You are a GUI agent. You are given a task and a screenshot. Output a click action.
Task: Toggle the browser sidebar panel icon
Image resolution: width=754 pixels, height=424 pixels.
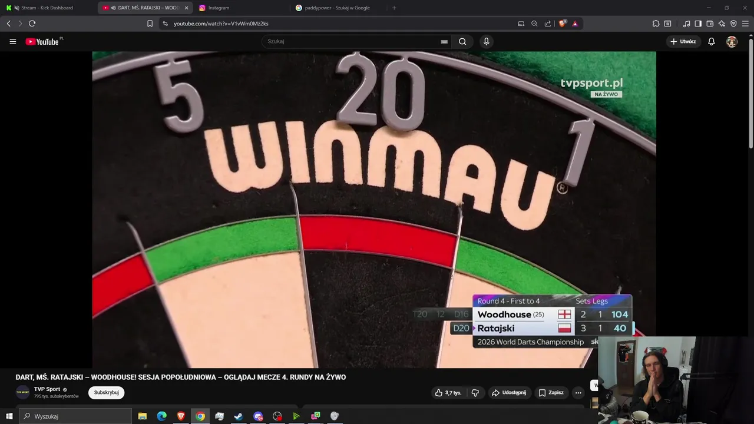click(x=698, y=24)
